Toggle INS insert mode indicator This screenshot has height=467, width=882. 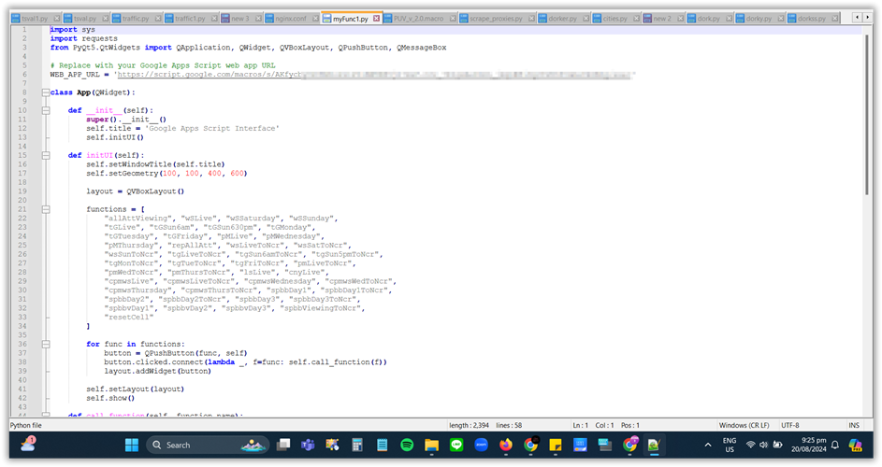coord(854,425)
